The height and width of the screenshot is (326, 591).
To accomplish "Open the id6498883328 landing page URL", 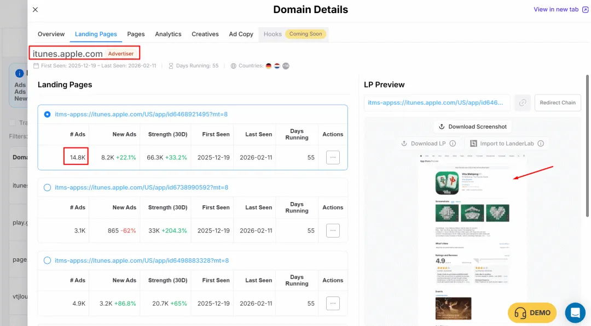I will pos(142,260).
